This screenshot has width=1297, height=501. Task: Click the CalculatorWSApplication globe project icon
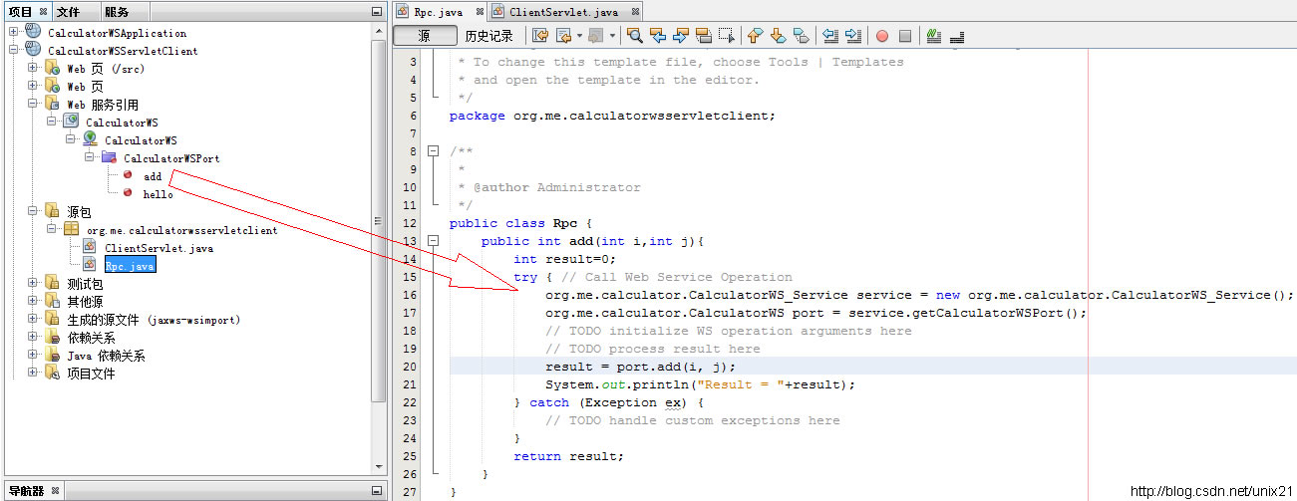33,33
